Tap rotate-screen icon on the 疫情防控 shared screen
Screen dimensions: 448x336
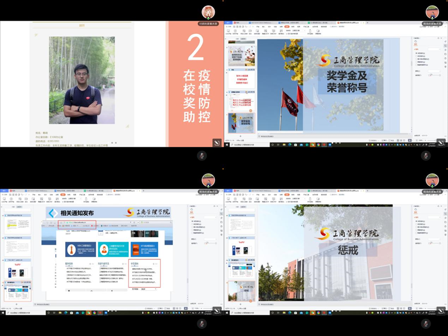click(x=217, y=143)
